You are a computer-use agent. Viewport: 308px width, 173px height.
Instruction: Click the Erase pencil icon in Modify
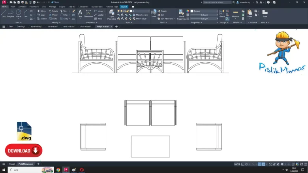tap(73, 11)
